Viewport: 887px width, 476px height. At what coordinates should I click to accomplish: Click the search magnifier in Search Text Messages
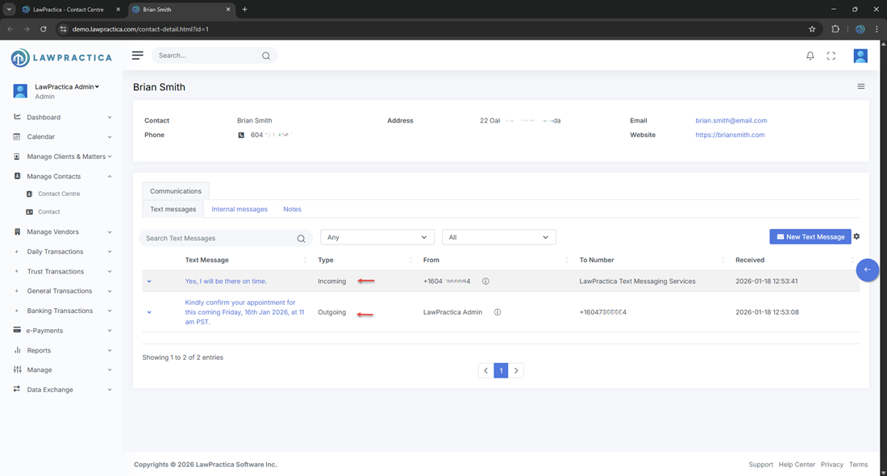301,238
